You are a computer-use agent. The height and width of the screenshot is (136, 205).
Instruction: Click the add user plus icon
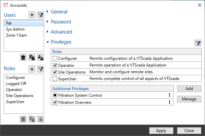[32, 15]
